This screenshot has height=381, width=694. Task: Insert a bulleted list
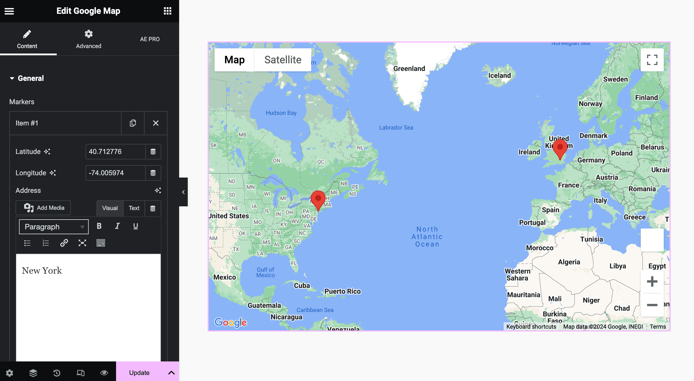27,243
